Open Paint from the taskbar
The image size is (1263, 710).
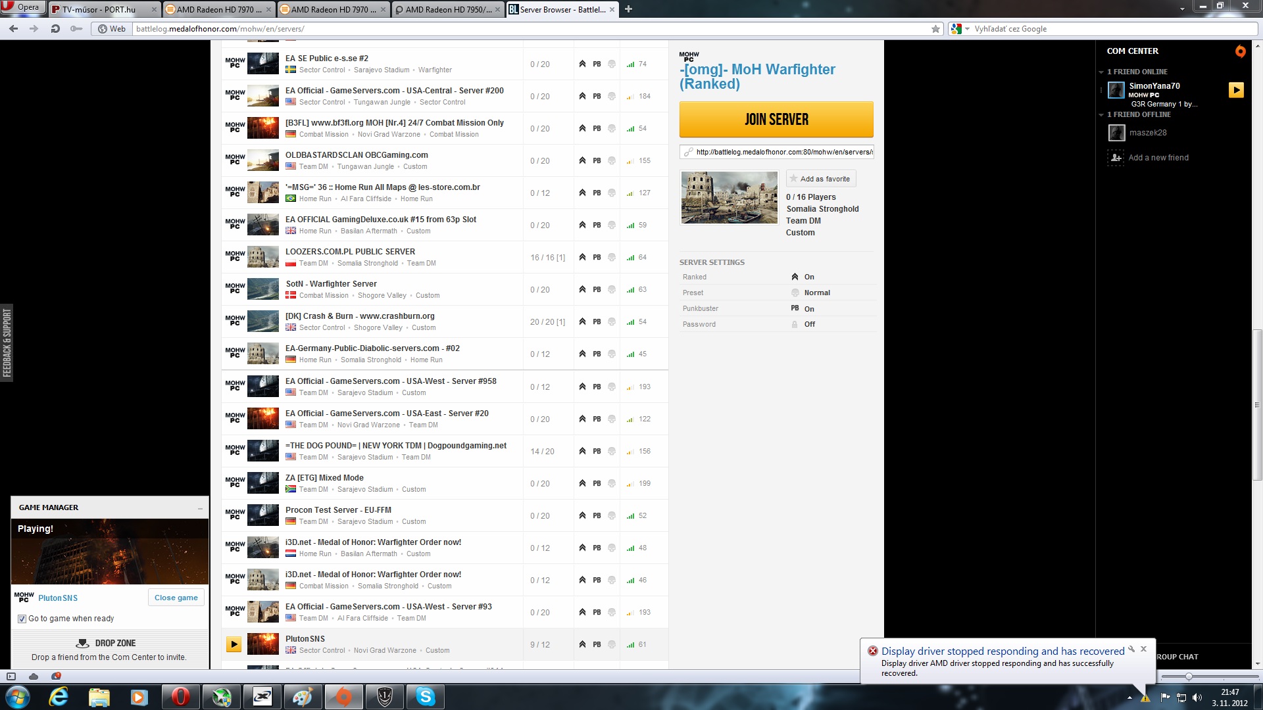(303, 697)
